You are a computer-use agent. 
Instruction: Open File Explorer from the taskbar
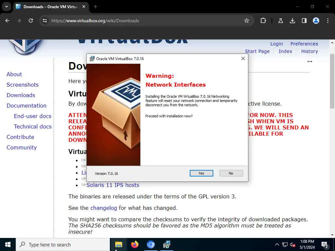(118, 244)
